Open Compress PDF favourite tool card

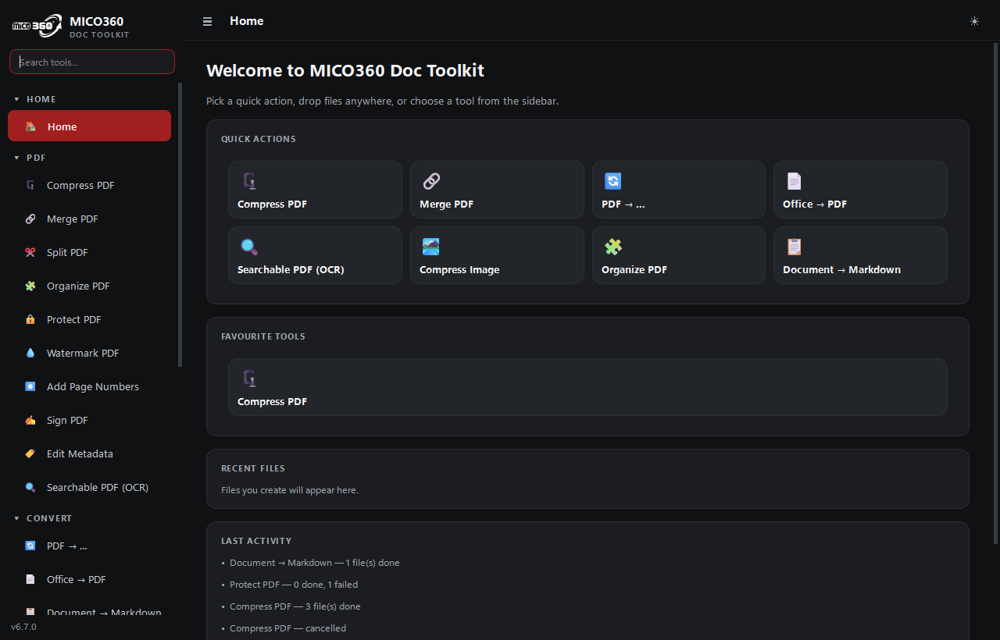587,387
